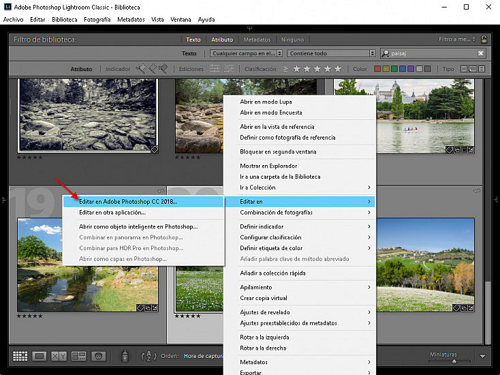Open People face view
This screenshot has height=375, width=500.
(98, 356)
